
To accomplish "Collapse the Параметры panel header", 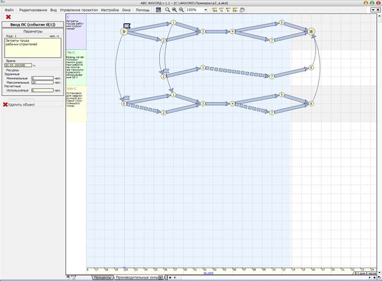I will click(x=33, y=31).
